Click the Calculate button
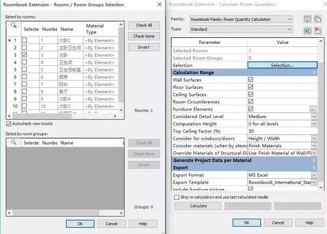Image resolution: width=327 pixels, height=234 pixels. pos(198,206)
